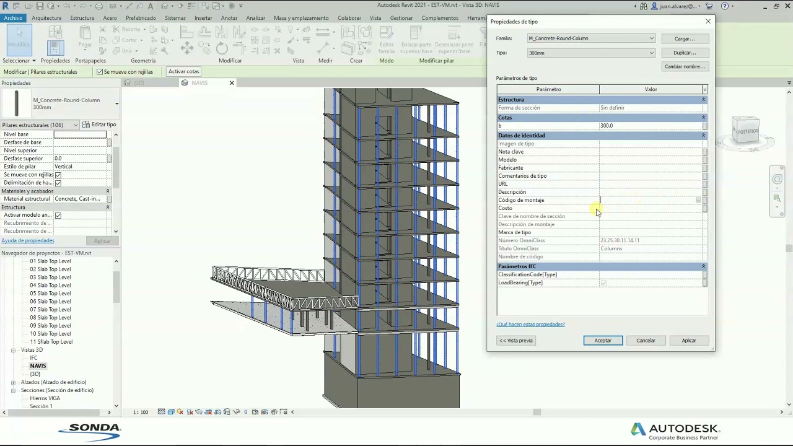The height and width of the screenshot is (446, 793).
Task: Click the shopping cart icon in title bar
Action: (709, 6)
